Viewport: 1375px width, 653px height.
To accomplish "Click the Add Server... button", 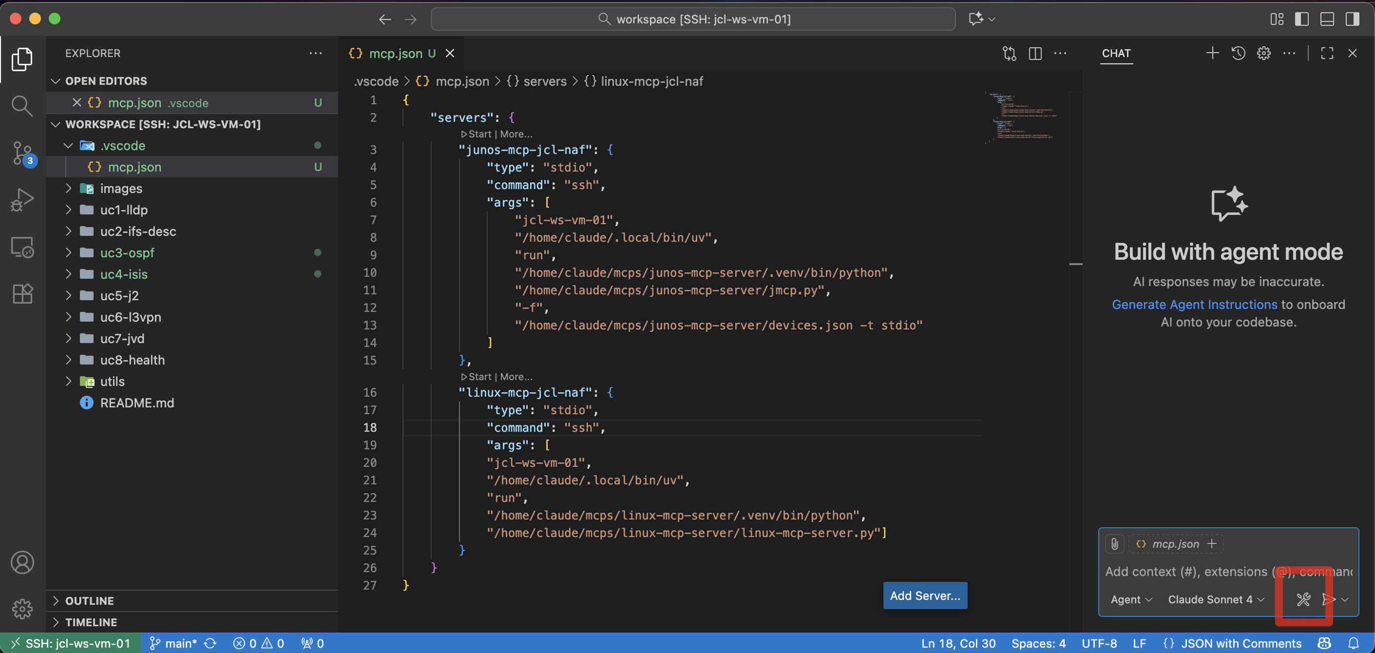I will pyautogui.click(x=924, y=595).
